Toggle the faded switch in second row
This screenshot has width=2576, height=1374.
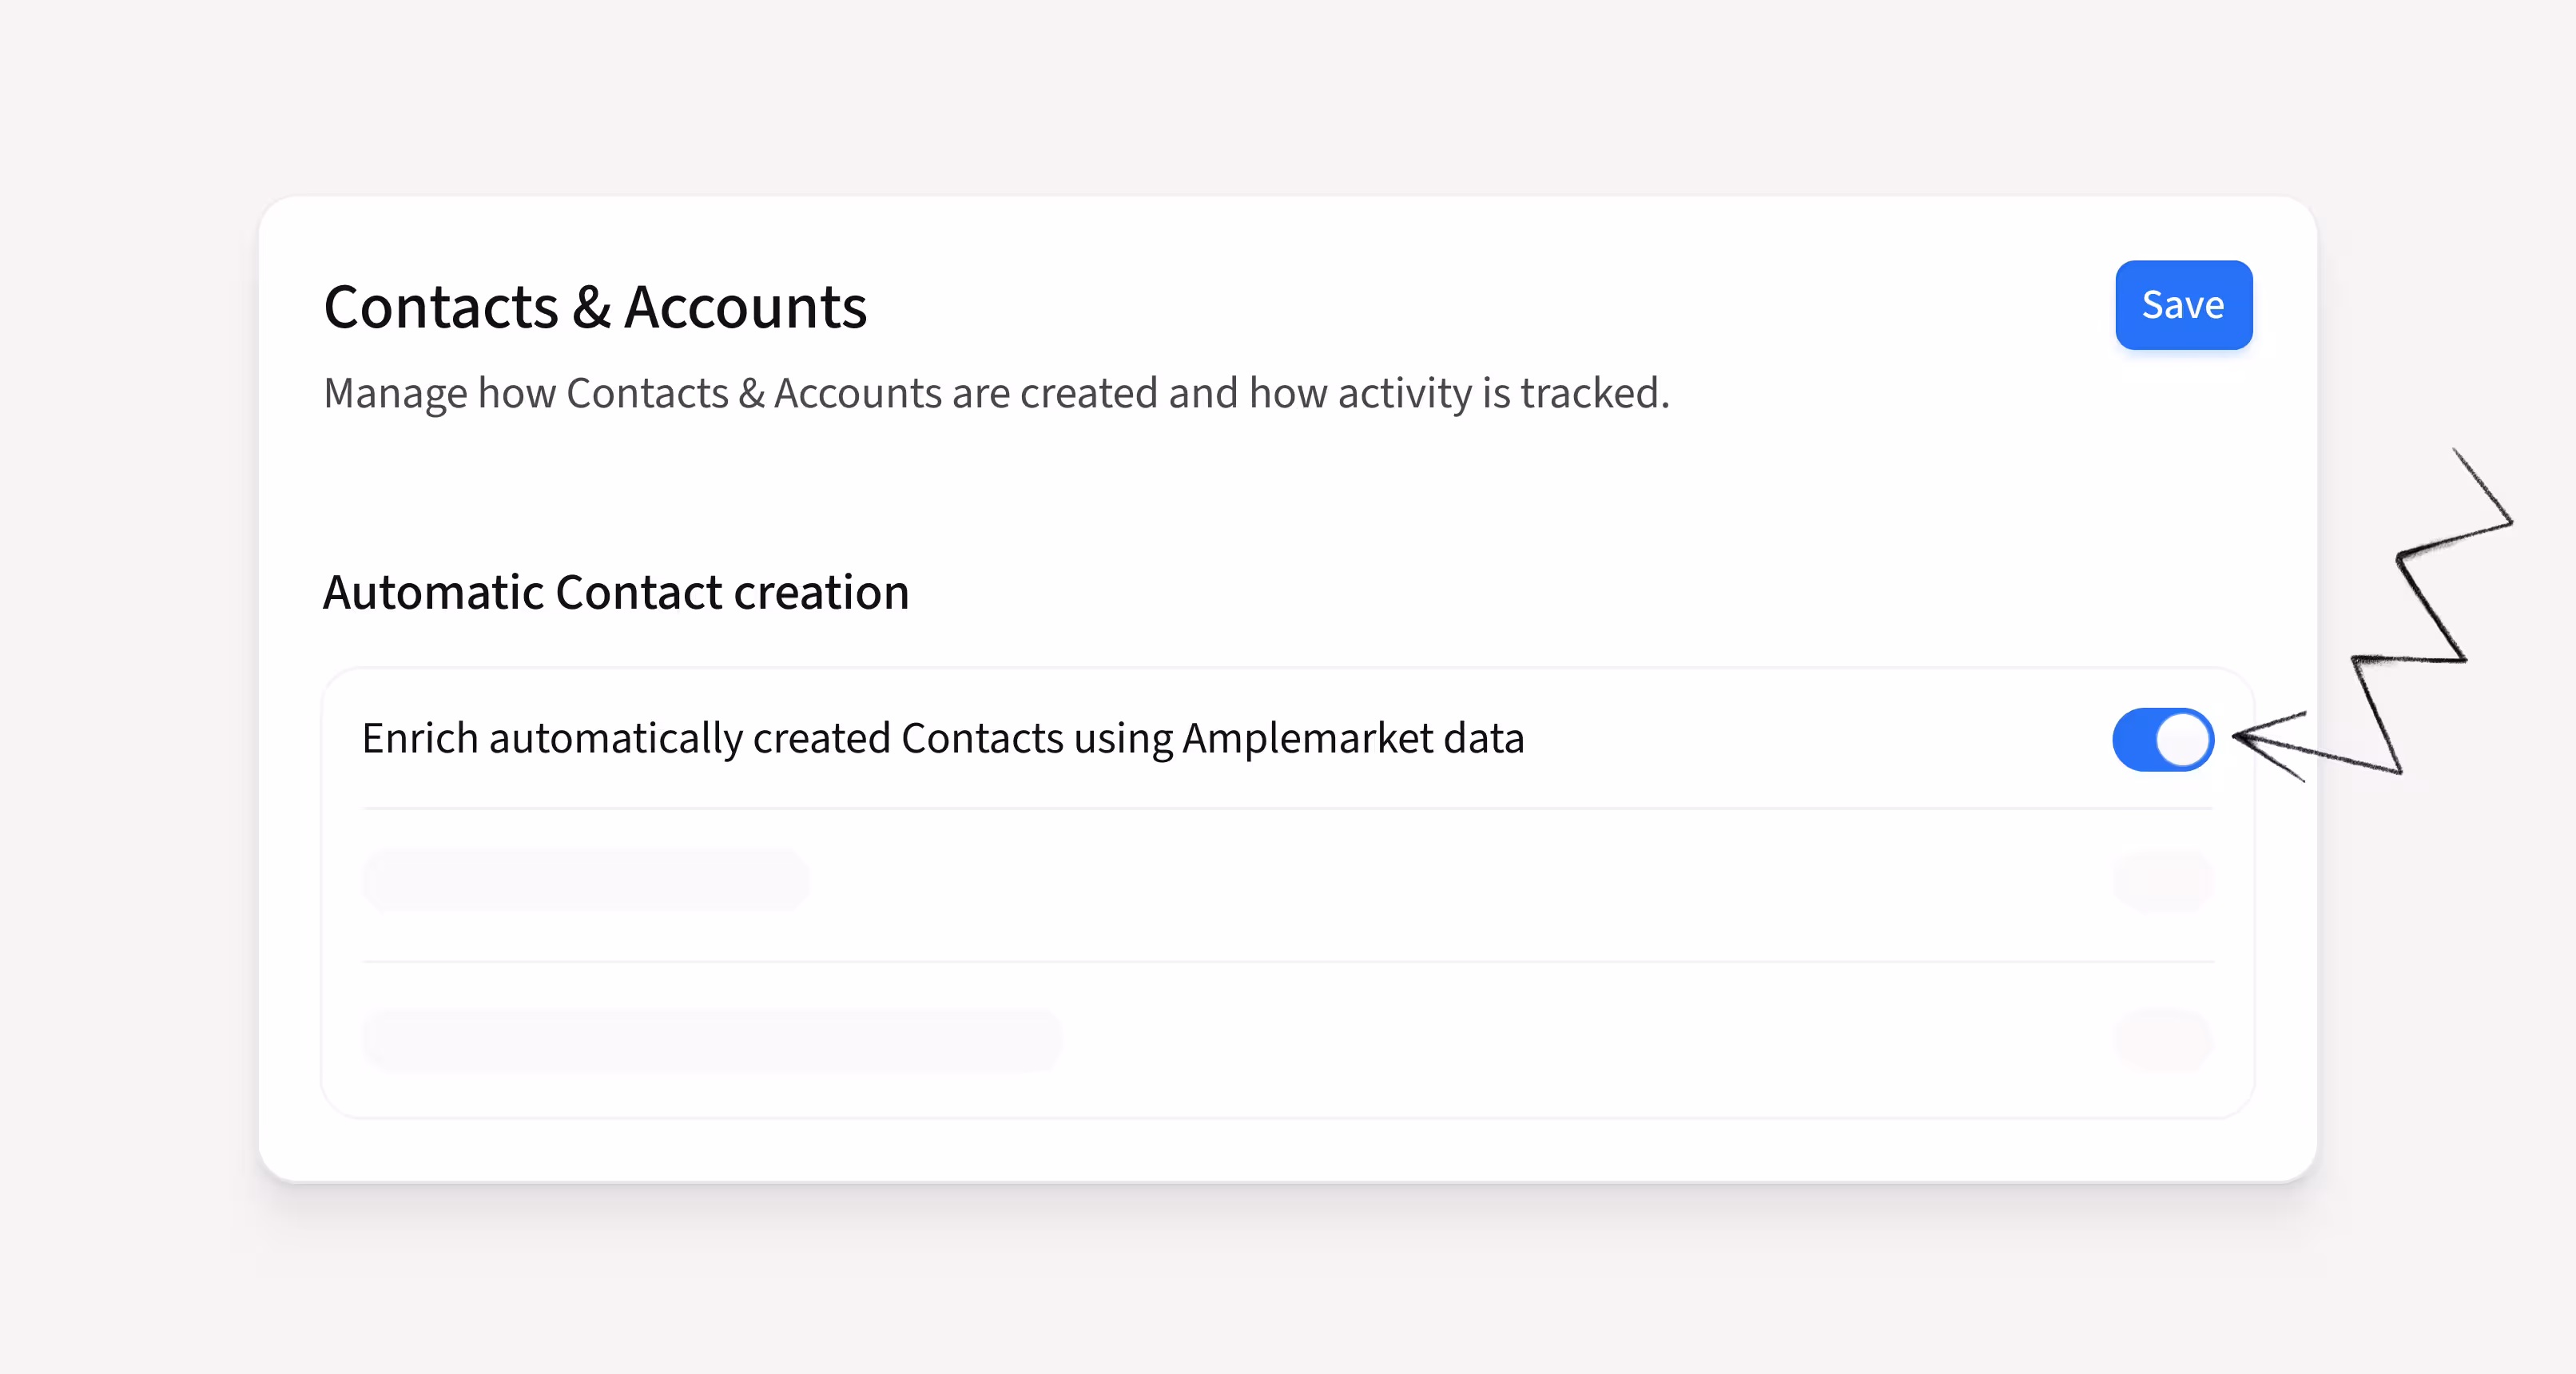tap(2163, 880)
